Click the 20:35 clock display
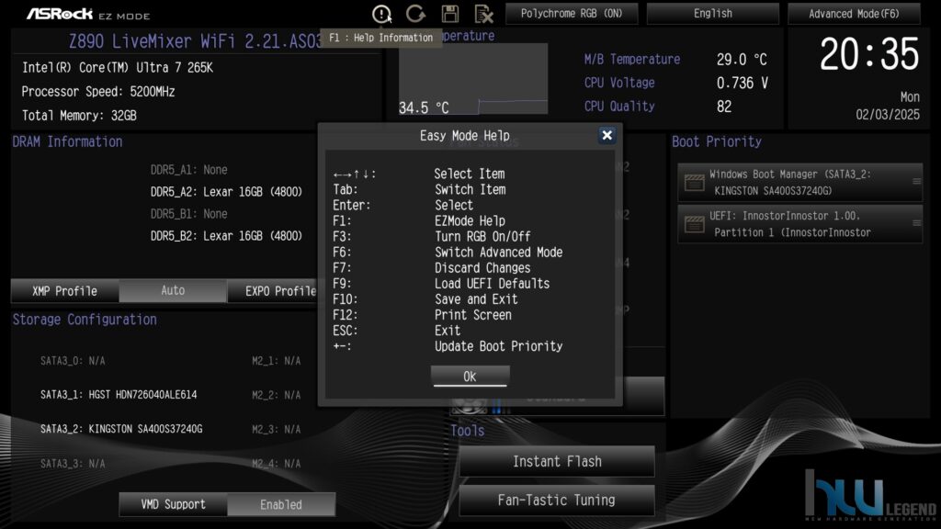Screen dimensions: 941x529 [x=869, y=54]
